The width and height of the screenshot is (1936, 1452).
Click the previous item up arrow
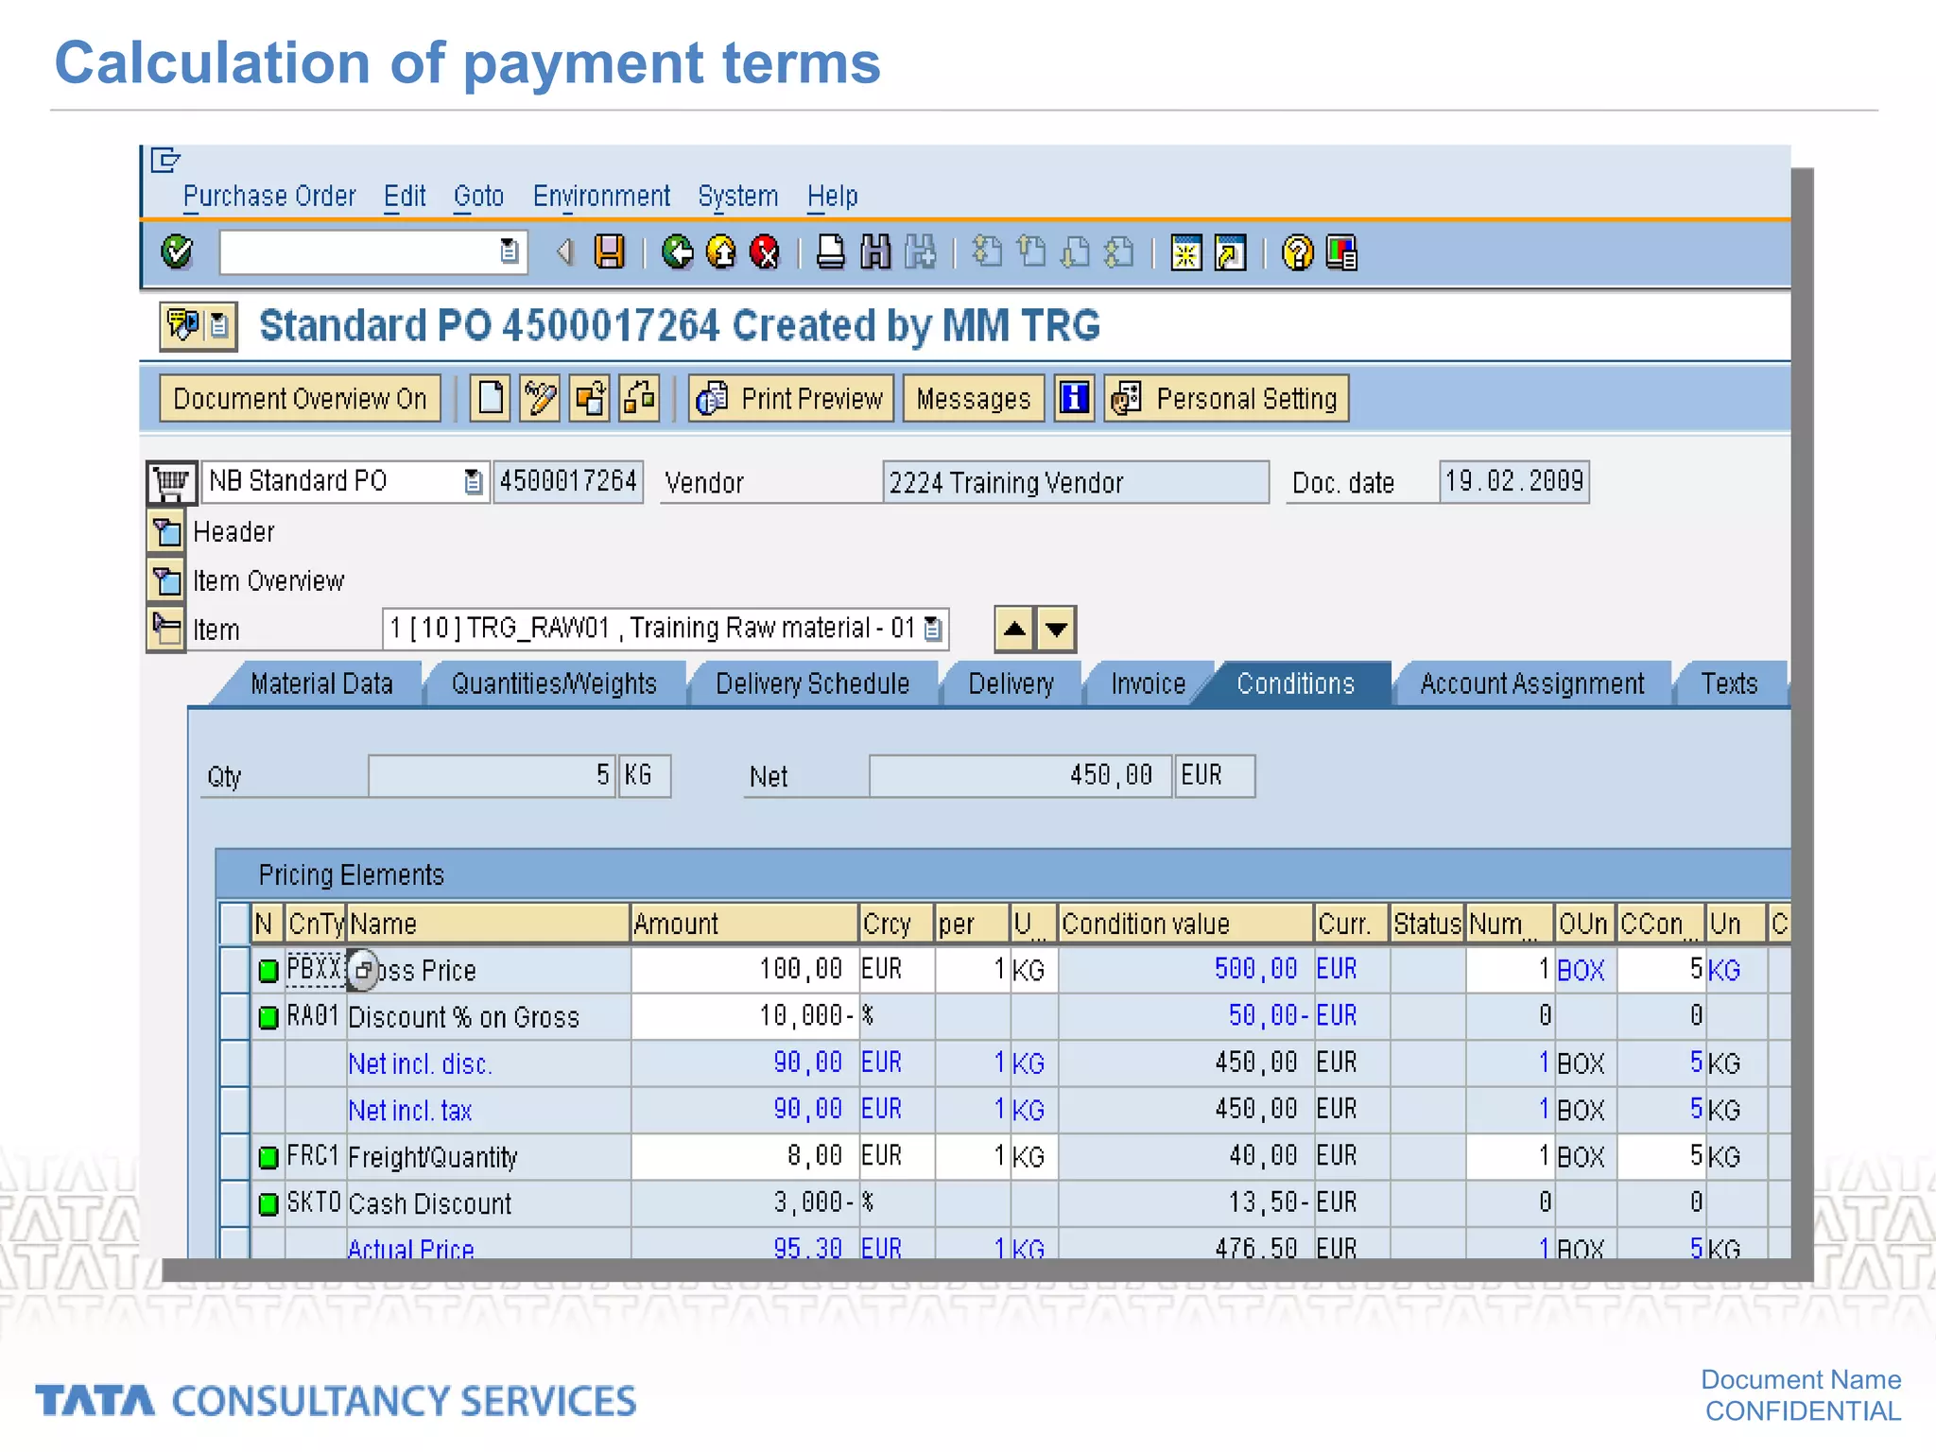click(x=1014, y=629)
